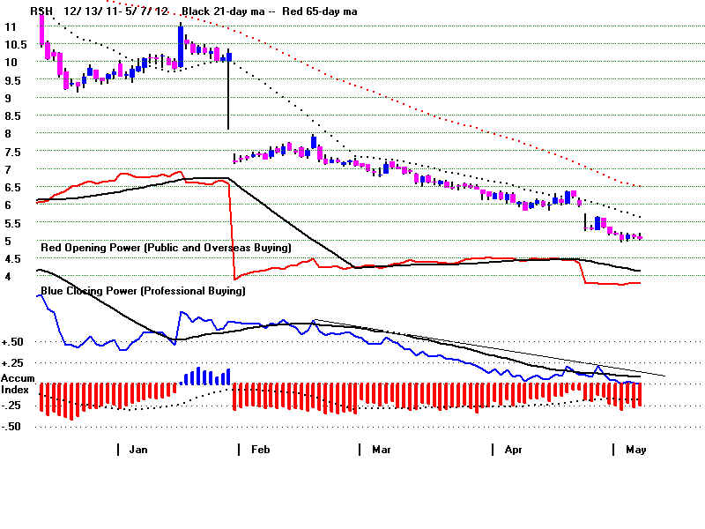Image resolution: width=705 pixels, height=529 pixels.
Task: Click the long black gap-down wick before Feb
Action: point(228,95)
